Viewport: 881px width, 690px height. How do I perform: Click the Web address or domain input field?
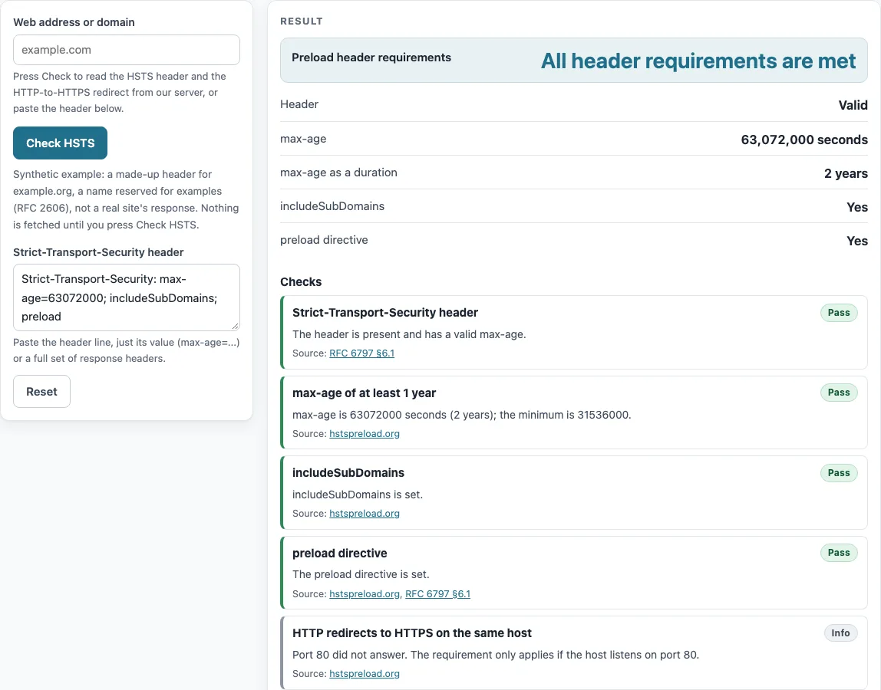pos(127,50)
